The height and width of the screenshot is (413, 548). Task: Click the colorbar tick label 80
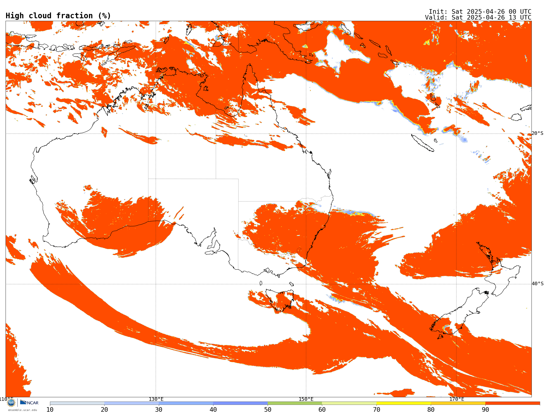[431, 410]
